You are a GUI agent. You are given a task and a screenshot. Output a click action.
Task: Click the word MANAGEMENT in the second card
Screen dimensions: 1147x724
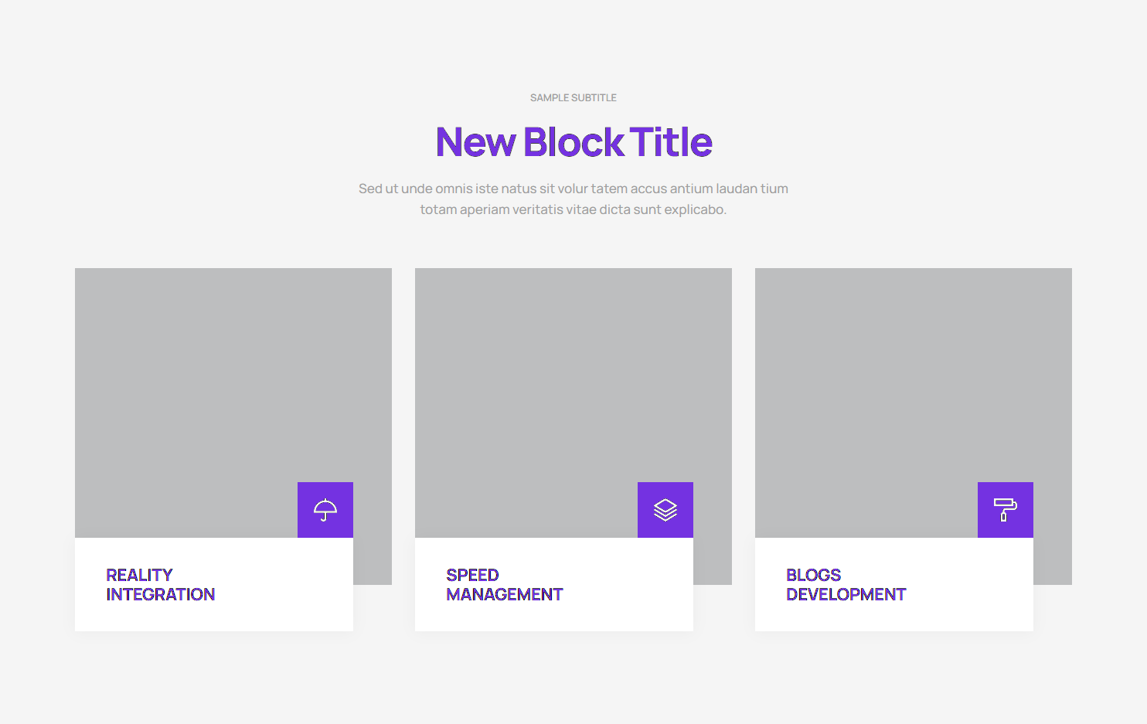click(505, 594)
